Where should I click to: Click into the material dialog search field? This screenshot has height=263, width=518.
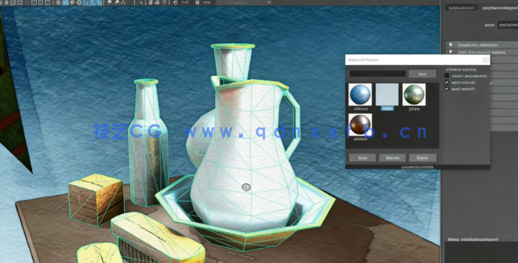377,74
